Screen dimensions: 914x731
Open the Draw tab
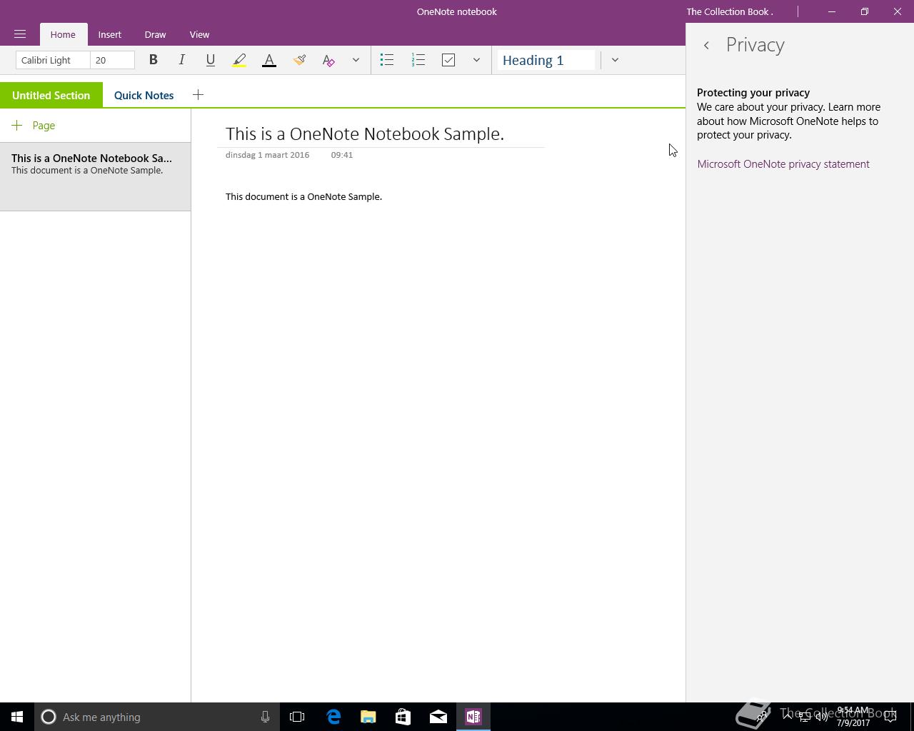[x=155, y=34]
